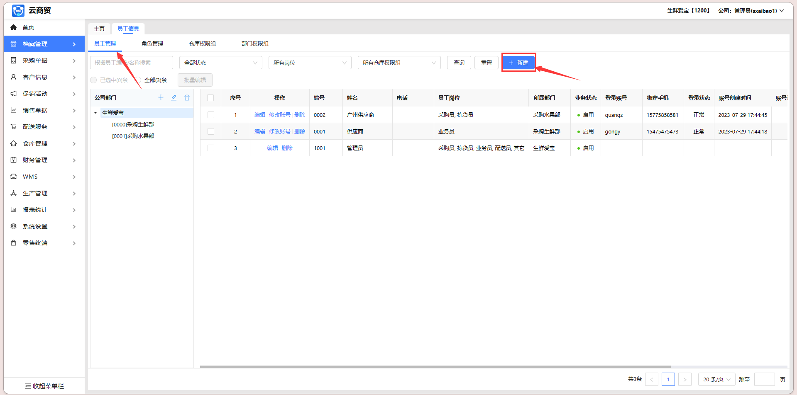Click the 跳至 page number input
The image size is (797, 395).
pos(765,379)
